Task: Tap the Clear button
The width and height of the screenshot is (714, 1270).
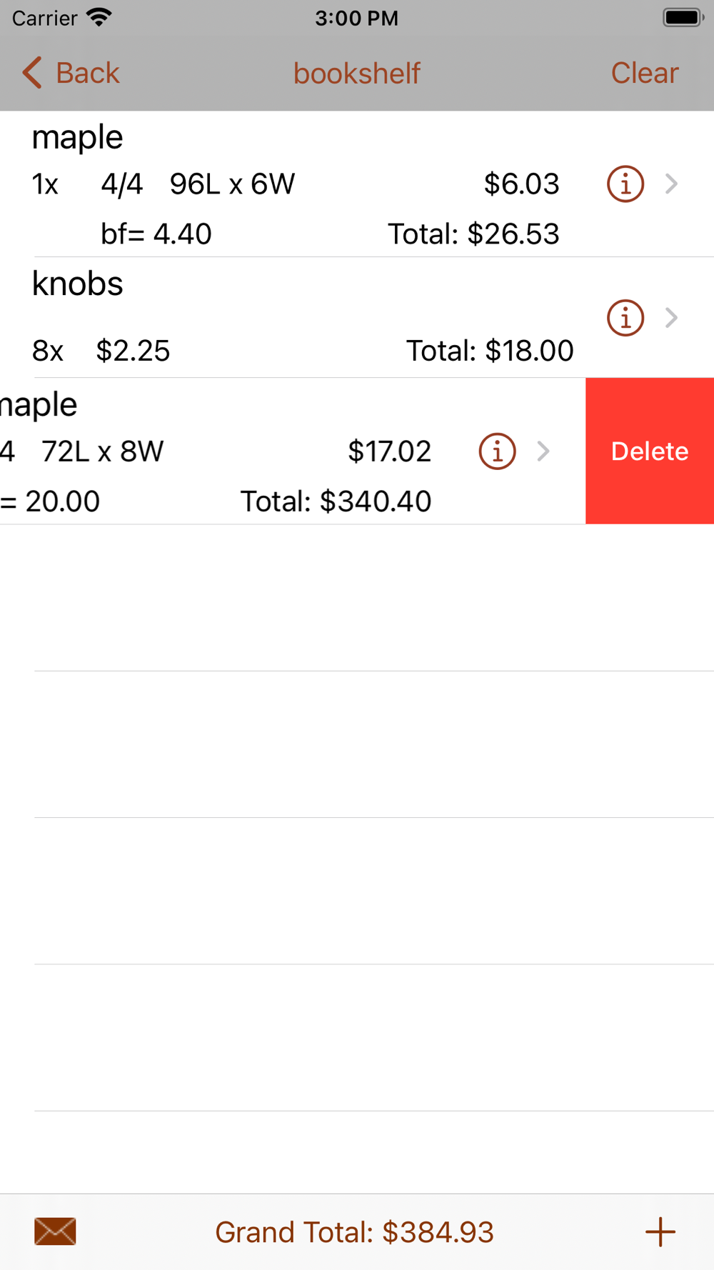Action: pos(644,73)
